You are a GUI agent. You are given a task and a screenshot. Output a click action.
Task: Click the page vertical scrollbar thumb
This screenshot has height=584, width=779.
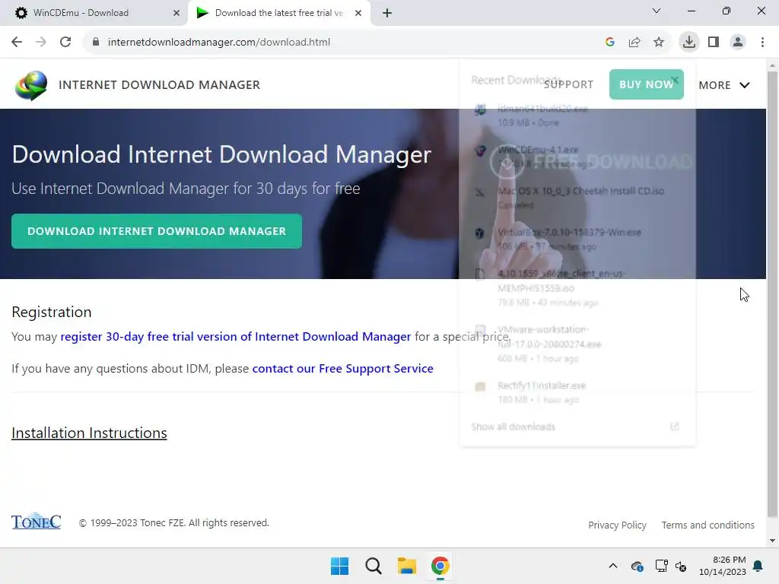[x=772, y=294]
